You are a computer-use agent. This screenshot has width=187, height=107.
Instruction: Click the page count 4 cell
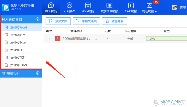(x=108, y=39)
